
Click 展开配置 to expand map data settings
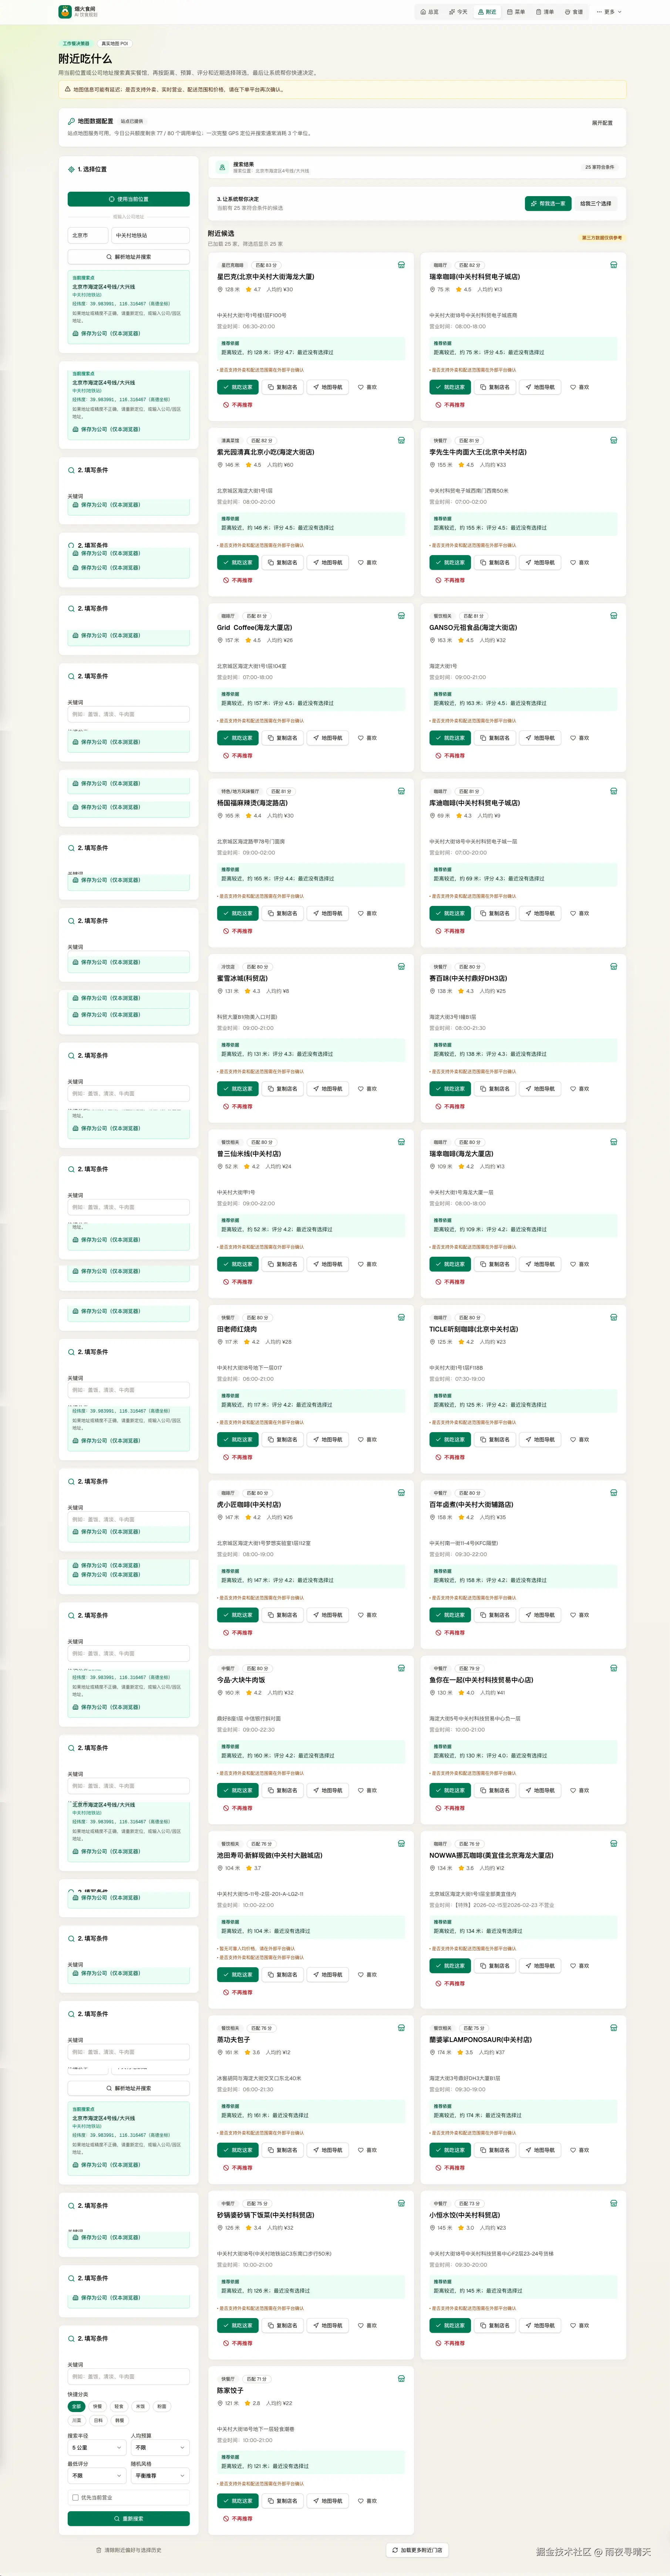[x=602, y=123]
